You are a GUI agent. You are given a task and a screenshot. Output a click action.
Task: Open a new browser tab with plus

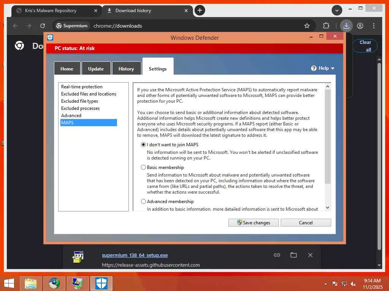[x=200, y=10]
